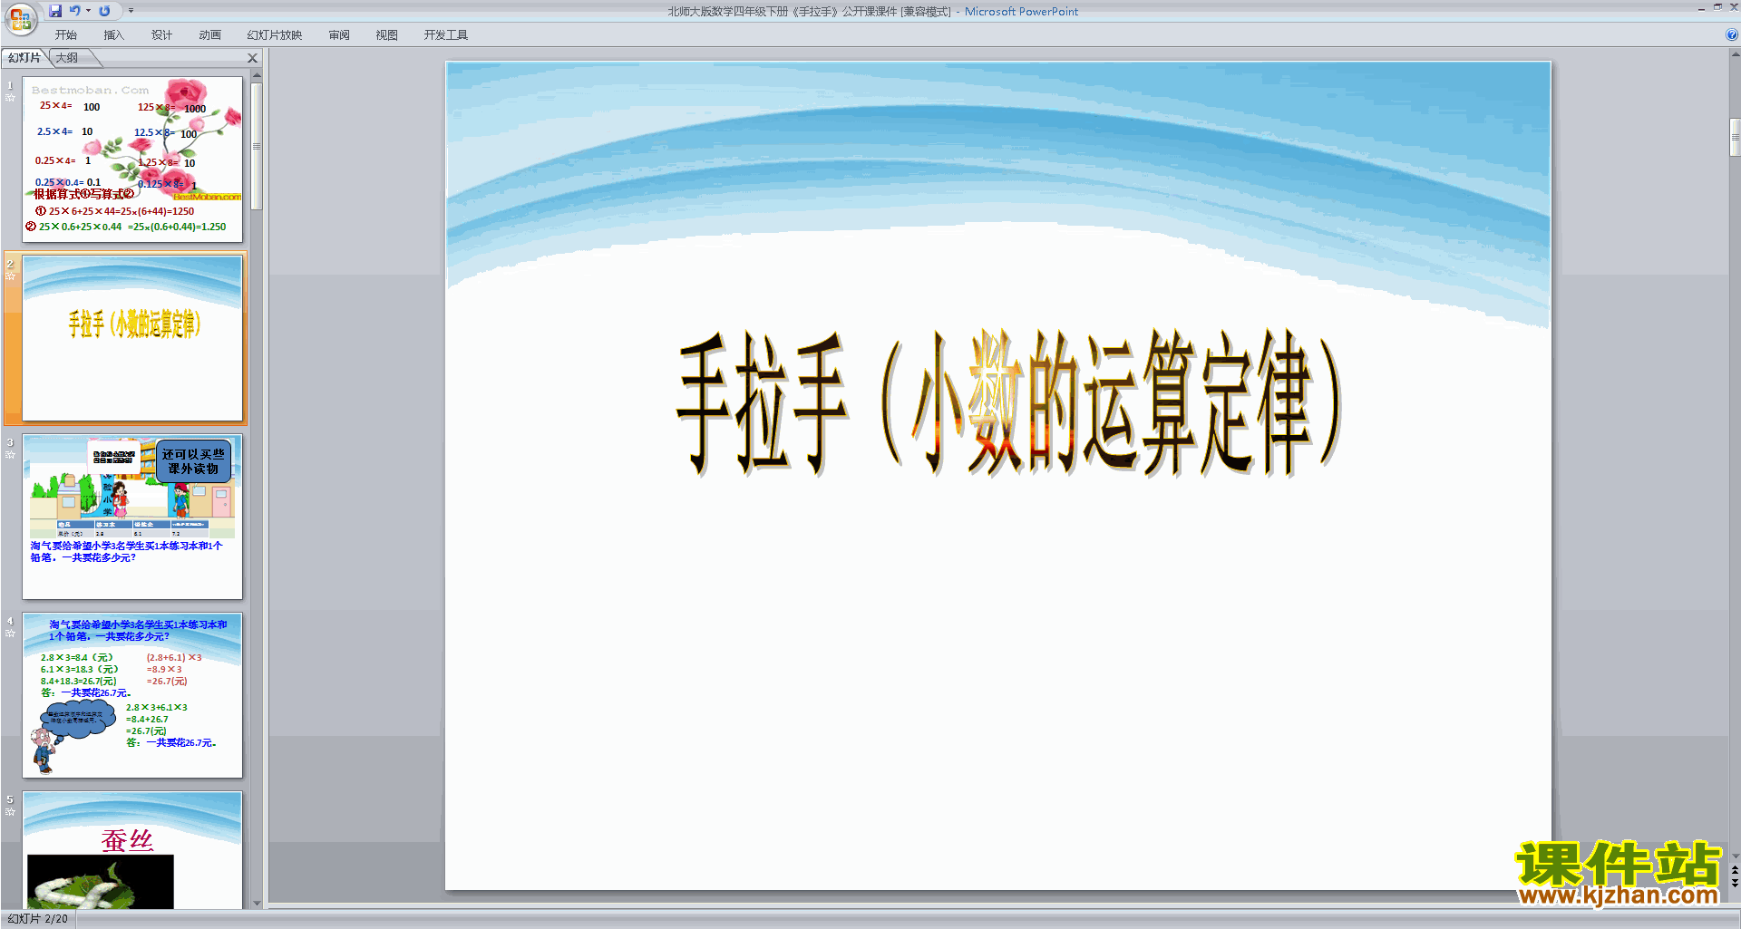Click the animation star icon beside slide 1
This screenshot has height=929, width=1741.
click(10, 97)
